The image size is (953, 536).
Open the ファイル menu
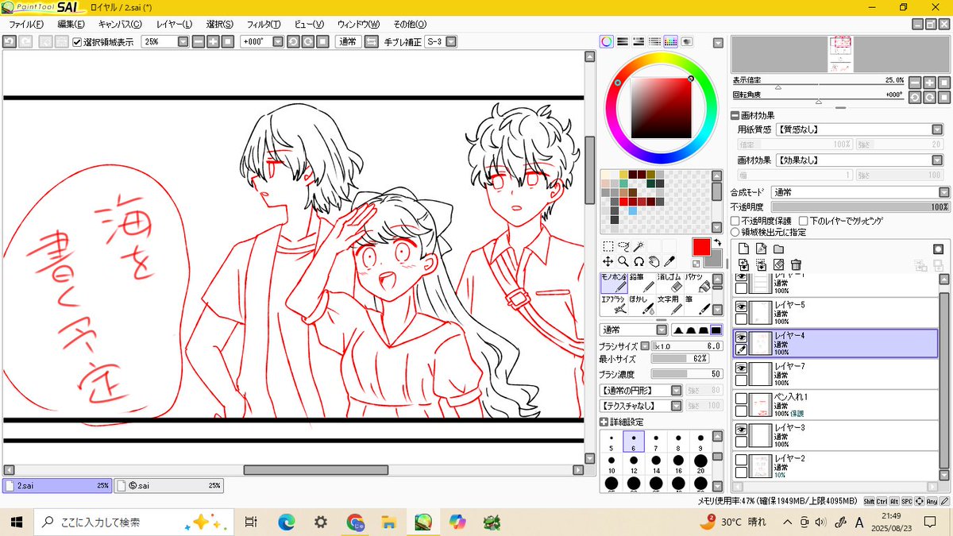point(26,25)
